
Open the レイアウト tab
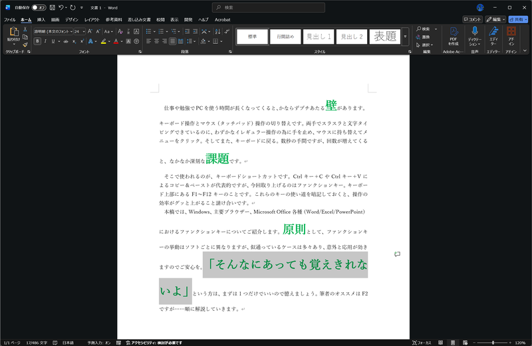(x=92, y=20)
